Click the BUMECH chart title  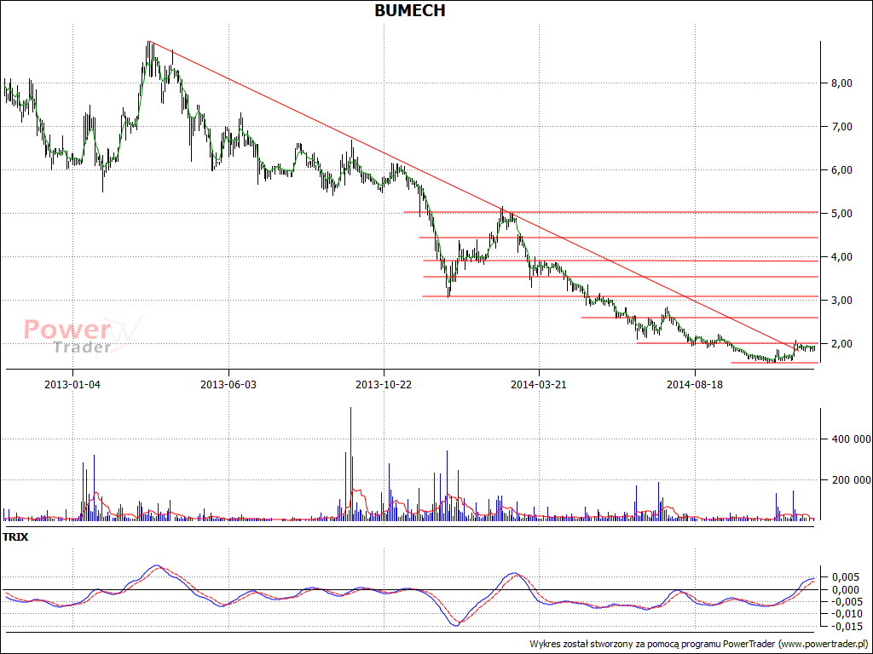pos(410,10)
